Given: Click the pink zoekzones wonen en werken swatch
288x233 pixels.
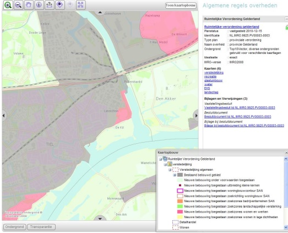Looking at the screenshot, I should tap(180, 212).
